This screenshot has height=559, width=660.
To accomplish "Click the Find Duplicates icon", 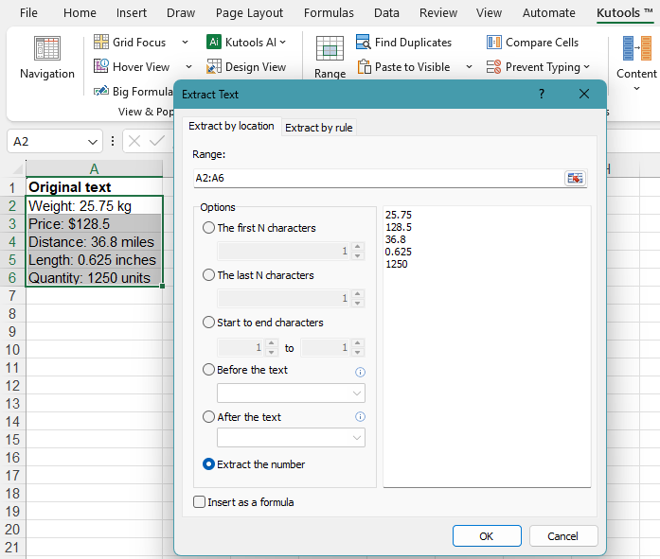I will 363,42.
